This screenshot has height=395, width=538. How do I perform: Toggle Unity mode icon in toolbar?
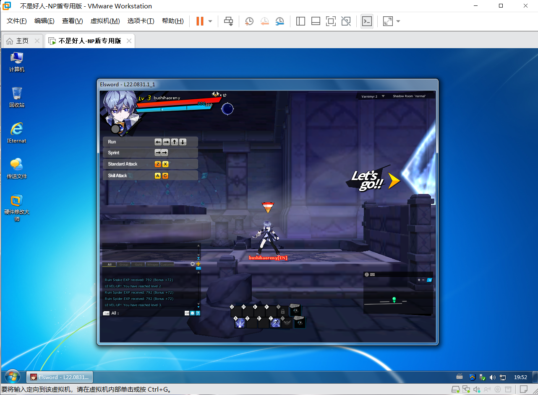click(x=346, y=21)
